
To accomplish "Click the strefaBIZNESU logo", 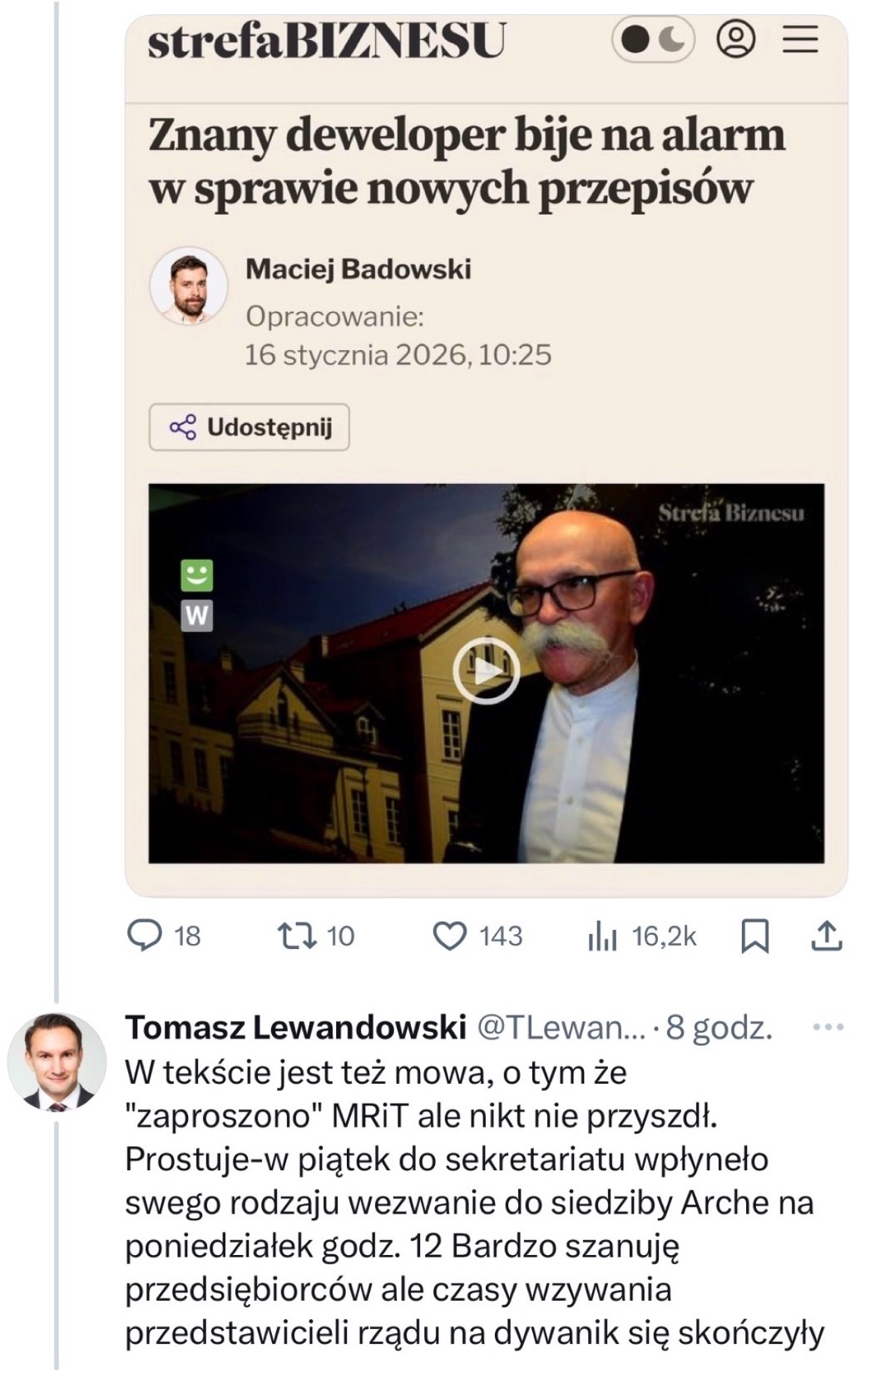I will pyautogui.click(x=326, y=39).
